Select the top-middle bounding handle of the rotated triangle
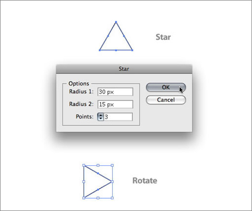This screenshot has height=211, width=252. pyautogui.click(x=98, y=165)
